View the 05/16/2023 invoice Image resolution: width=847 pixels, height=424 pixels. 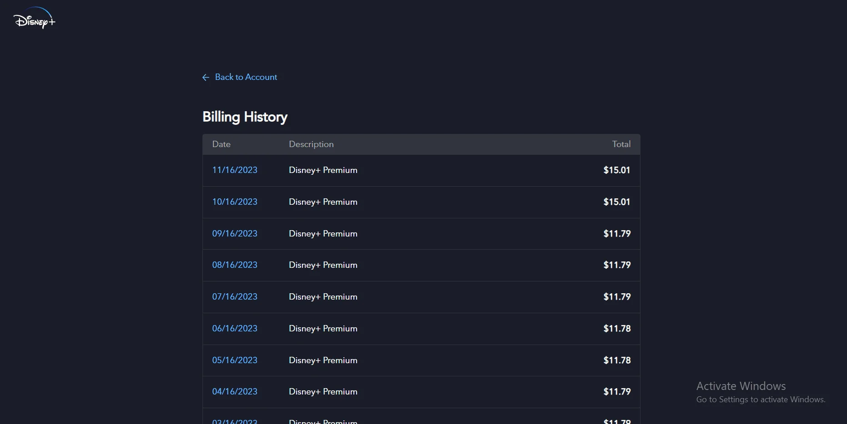click(x=235, y=360)
